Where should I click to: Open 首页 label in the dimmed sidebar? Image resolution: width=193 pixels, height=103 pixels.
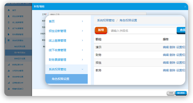(x=14, y=10)
